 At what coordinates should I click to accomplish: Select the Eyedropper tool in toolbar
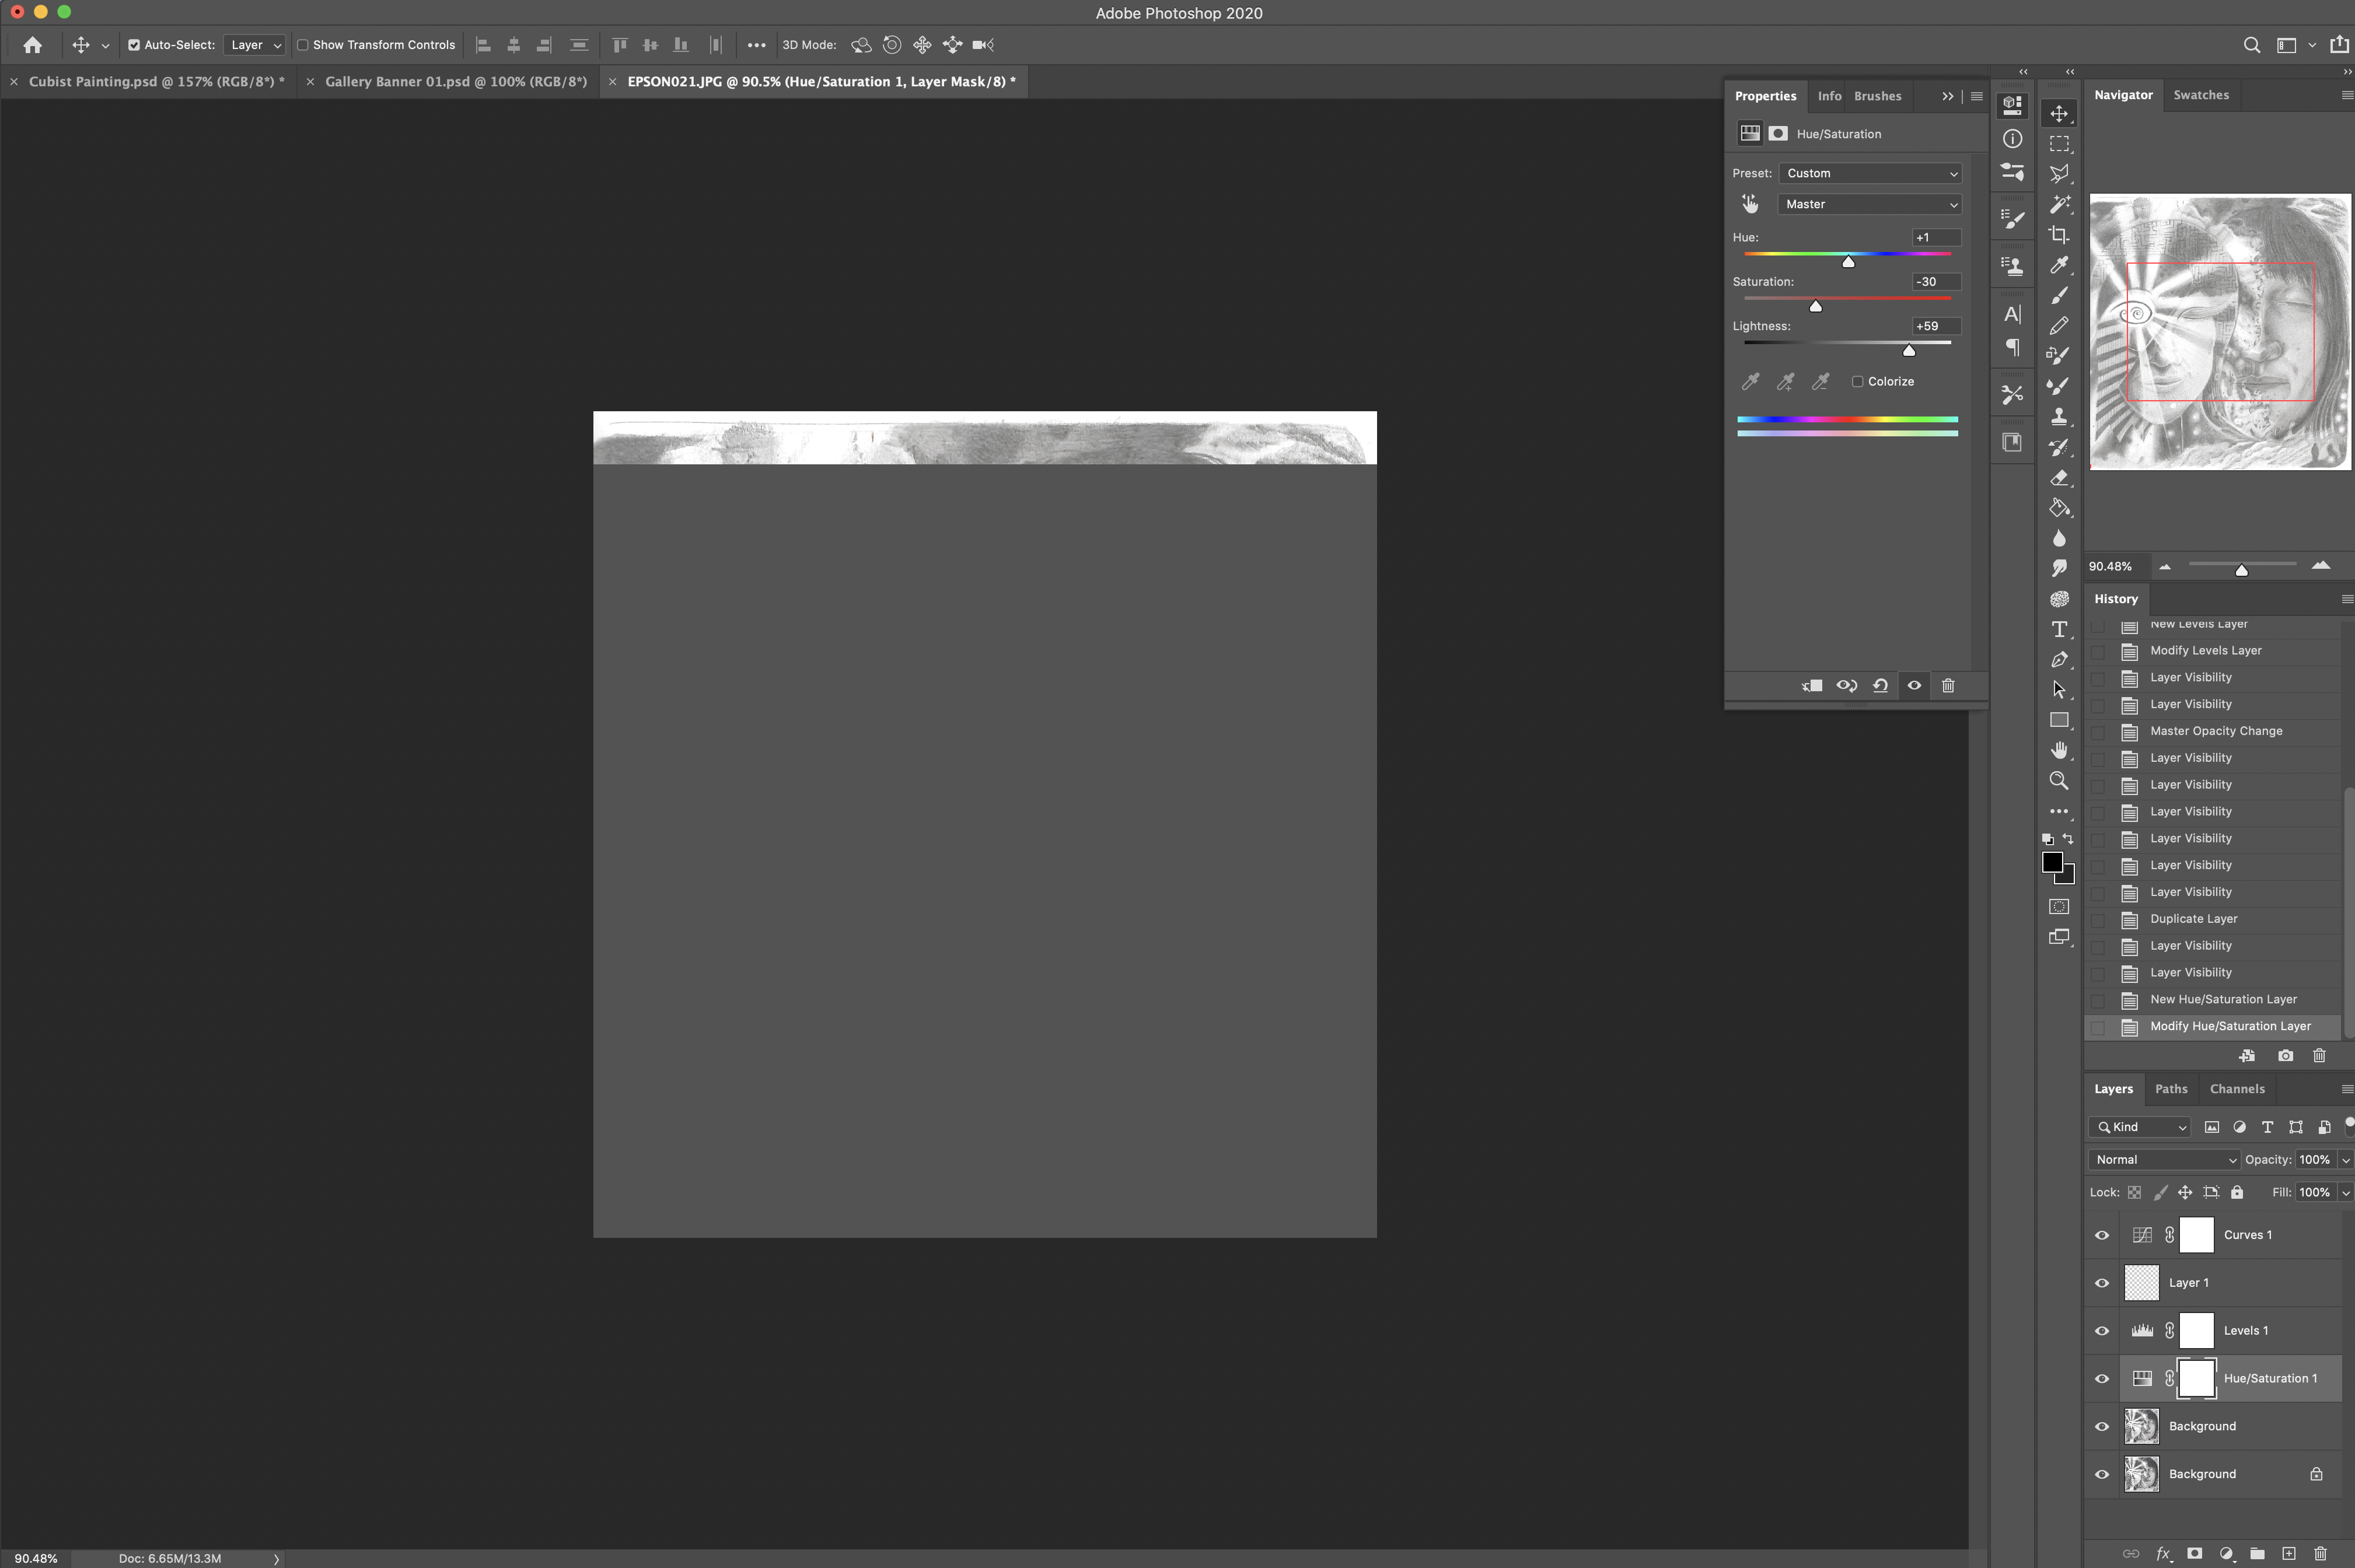coord(2058,265)
